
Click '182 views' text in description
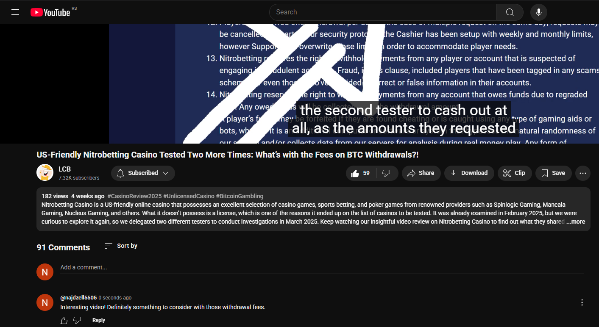[x=55, y=196]
